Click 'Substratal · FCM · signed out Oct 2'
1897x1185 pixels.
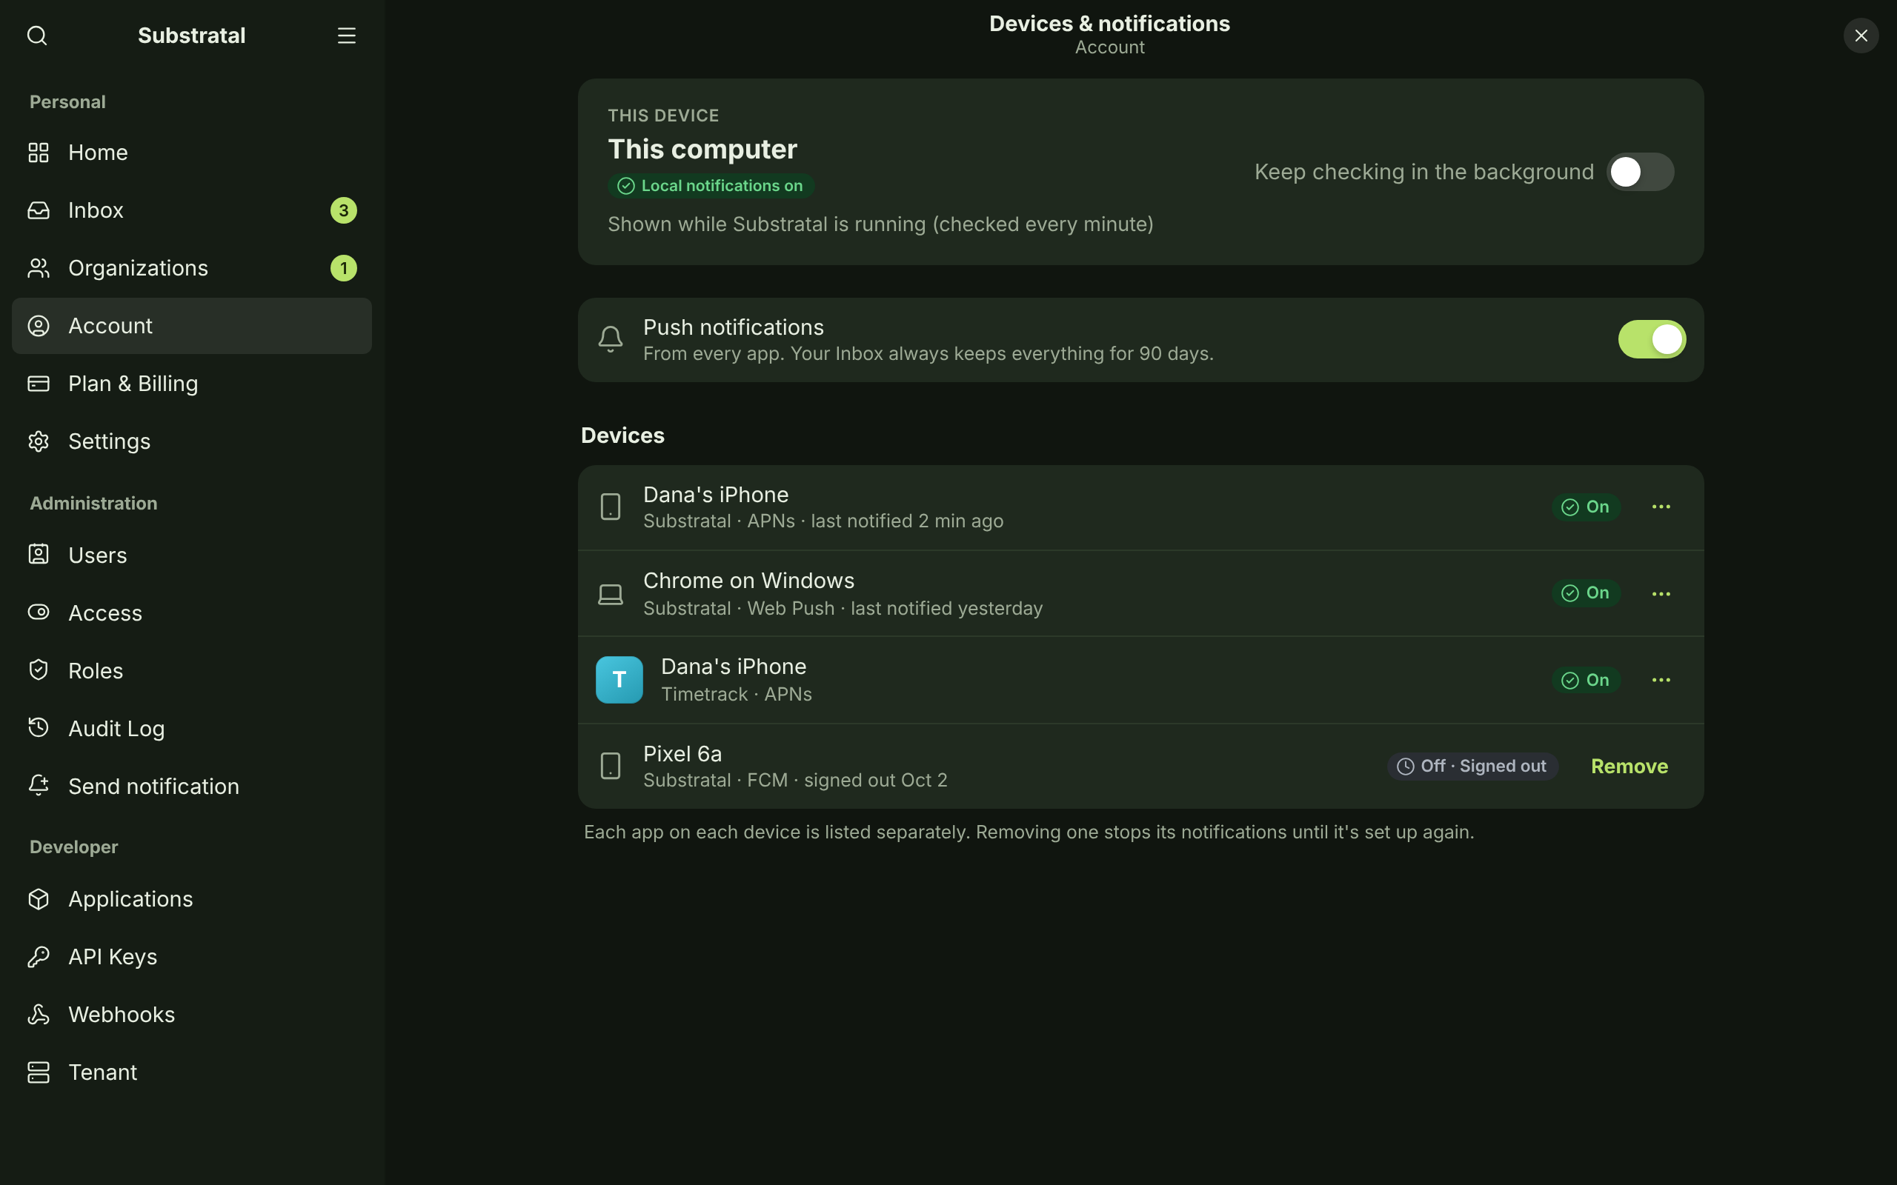pos(795,781)
